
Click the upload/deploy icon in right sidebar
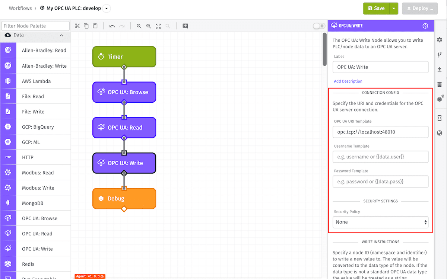[440, 69]
